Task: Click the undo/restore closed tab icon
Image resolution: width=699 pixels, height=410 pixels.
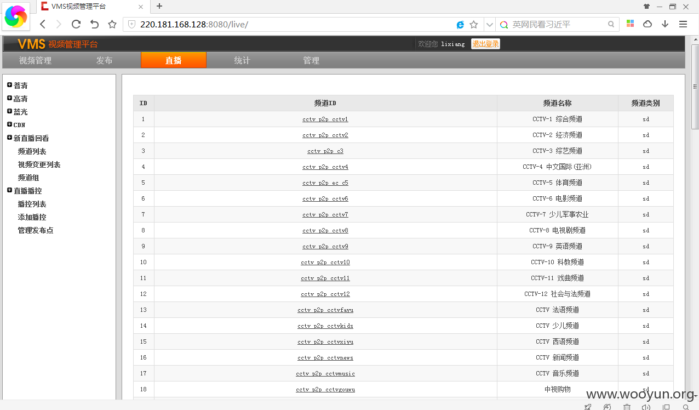Action: [x=94, y=24]
